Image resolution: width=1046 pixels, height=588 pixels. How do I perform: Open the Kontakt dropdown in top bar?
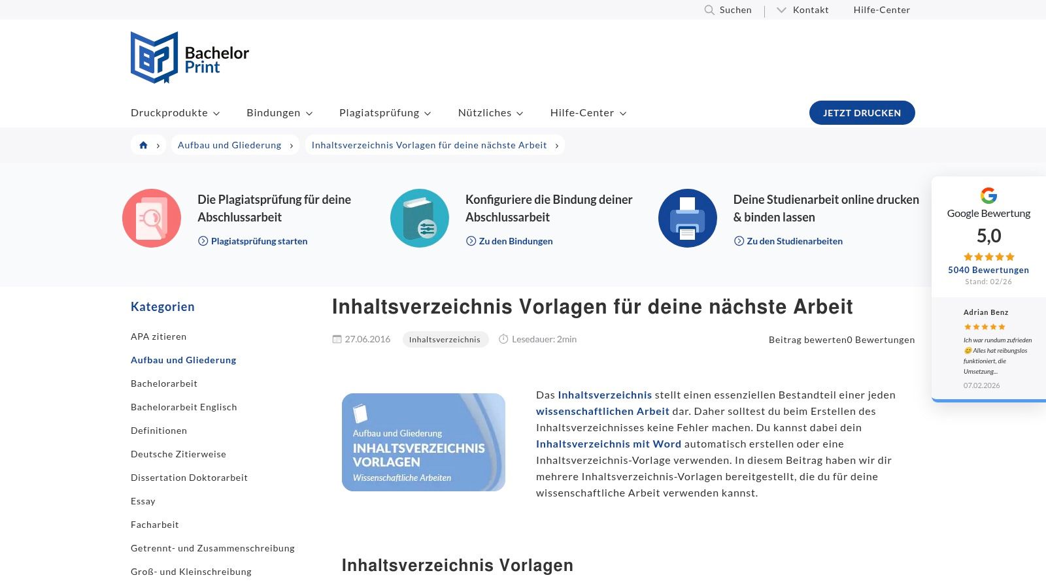803,10
